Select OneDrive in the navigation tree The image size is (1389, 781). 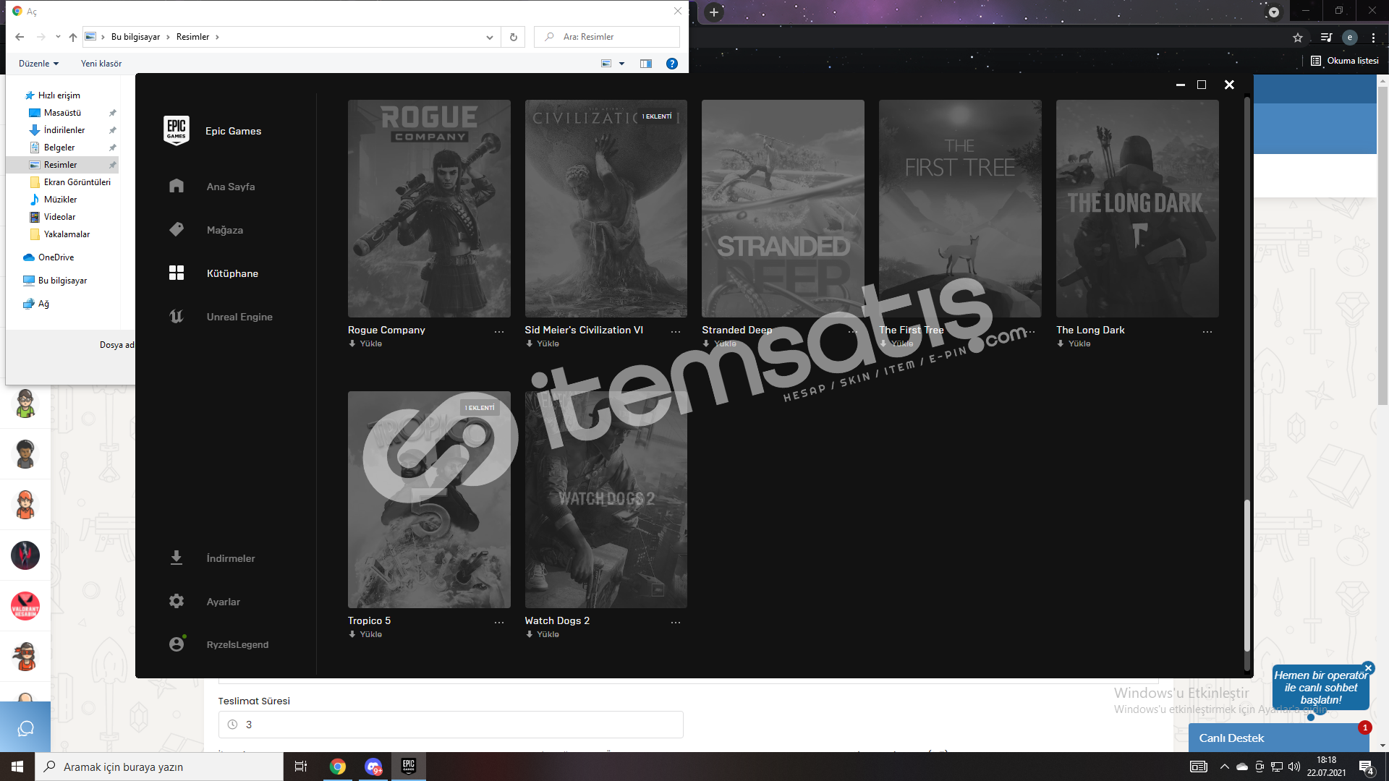point(56,257)
